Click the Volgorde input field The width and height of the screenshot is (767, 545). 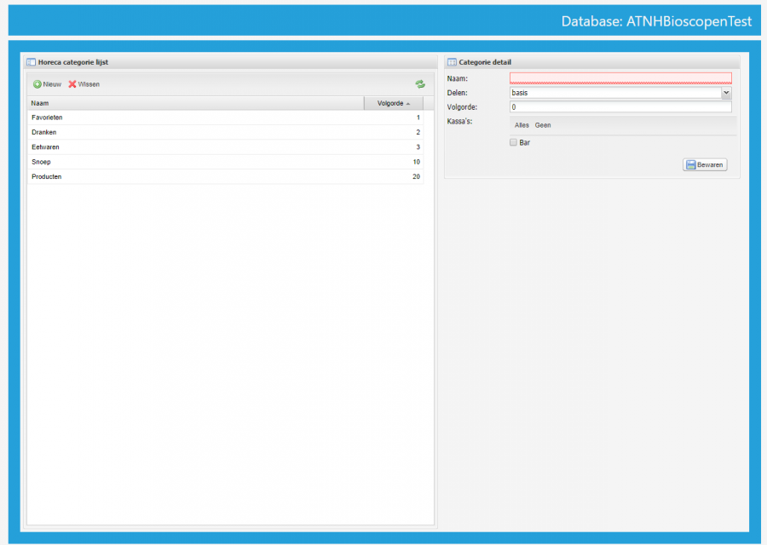[x=620, y=106]
